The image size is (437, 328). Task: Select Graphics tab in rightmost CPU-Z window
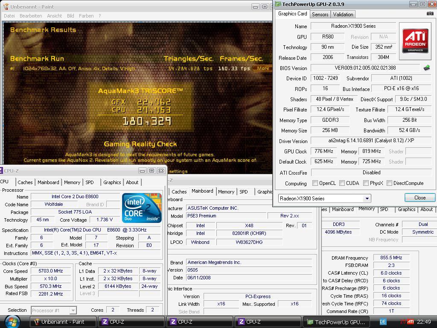(406, 209)
